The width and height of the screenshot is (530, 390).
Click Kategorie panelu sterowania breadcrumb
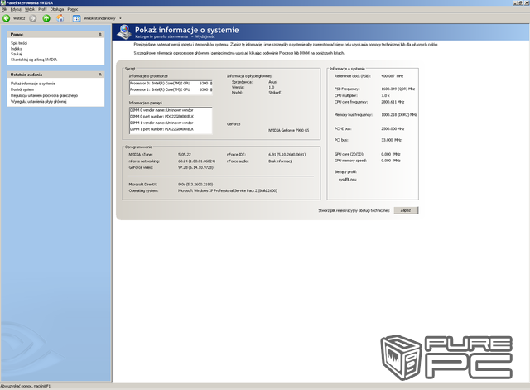point(161,36)
